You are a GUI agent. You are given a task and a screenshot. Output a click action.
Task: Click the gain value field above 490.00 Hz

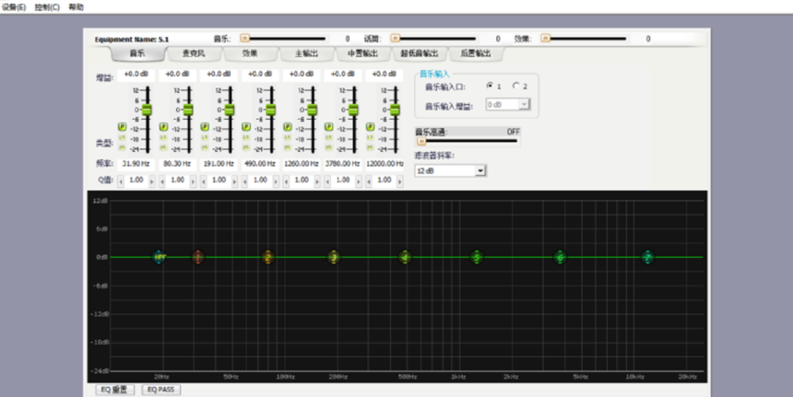(x=260, y=75)
